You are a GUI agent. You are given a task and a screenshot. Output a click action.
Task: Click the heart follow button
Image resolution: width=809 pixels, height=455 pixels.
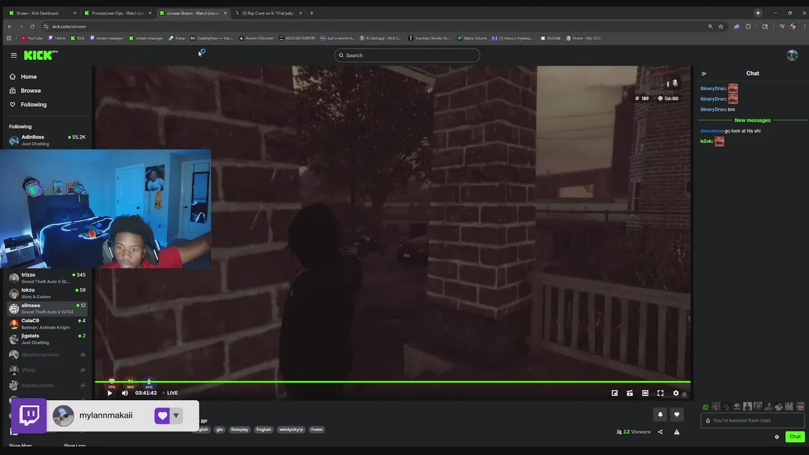pyautogui.click(x=676, y=415)
